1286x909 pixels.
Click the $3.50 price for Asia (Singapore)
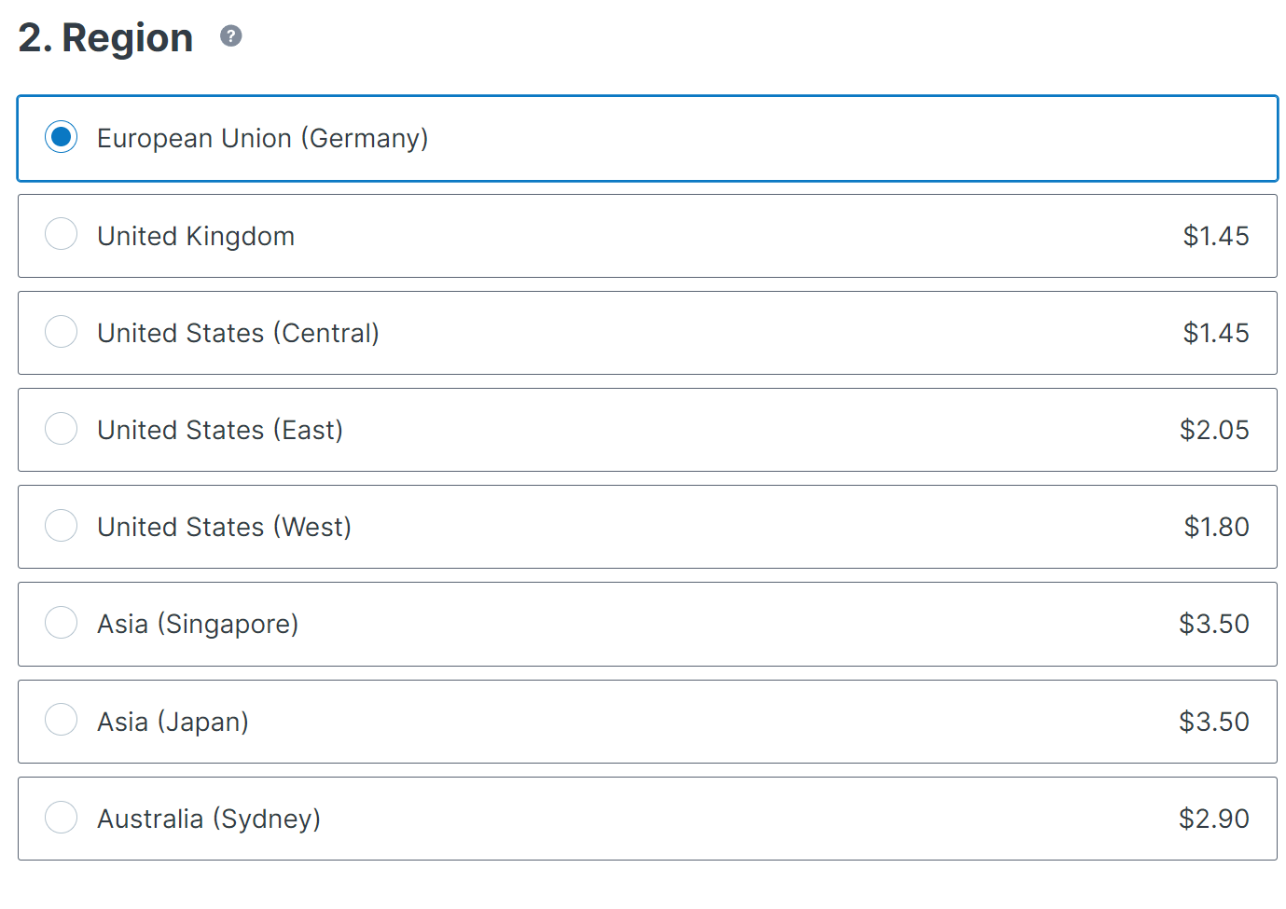(x=1214, y=624)
